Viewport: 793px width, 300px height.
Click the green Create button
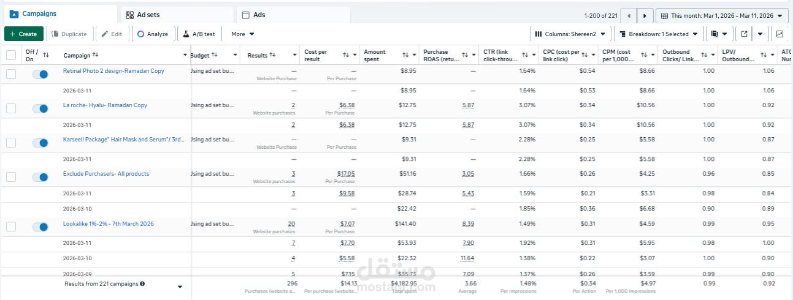(x=24, y=34)
